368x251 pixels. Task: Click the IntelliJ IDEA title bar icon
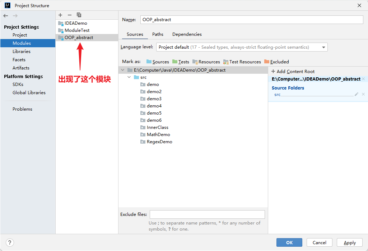point(8,5)
